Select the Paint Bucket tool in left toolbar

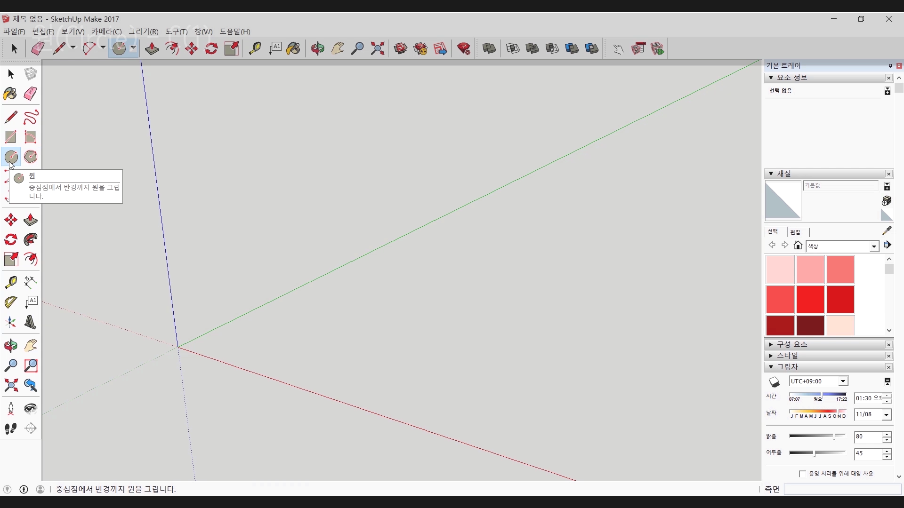[x=10, y=94]
